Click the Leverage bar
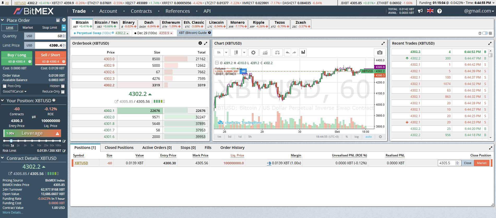 tap(32, 133)
